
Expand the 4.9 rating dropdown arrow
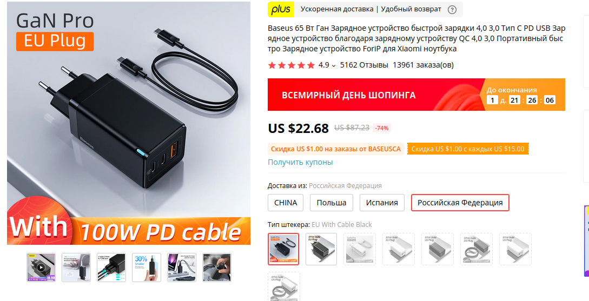coord(334,66)
